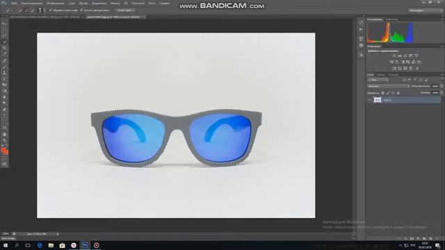The height and width of the screenshot is (250, 445).
Task: Toggle lock layer position
Action: point(393,93)
